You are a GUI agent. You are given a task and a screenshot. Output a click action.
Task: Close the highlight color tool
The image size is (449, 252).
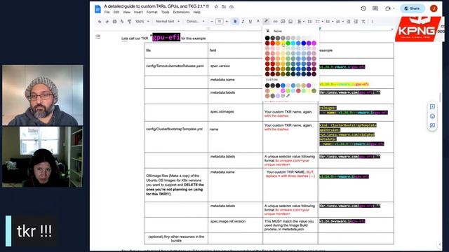tap(266, 22)
